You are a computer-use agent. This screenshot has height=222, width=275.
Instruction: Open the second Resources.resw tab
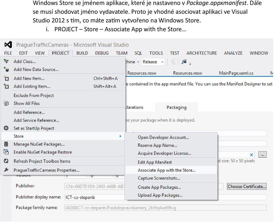click(x=187, y=73)
